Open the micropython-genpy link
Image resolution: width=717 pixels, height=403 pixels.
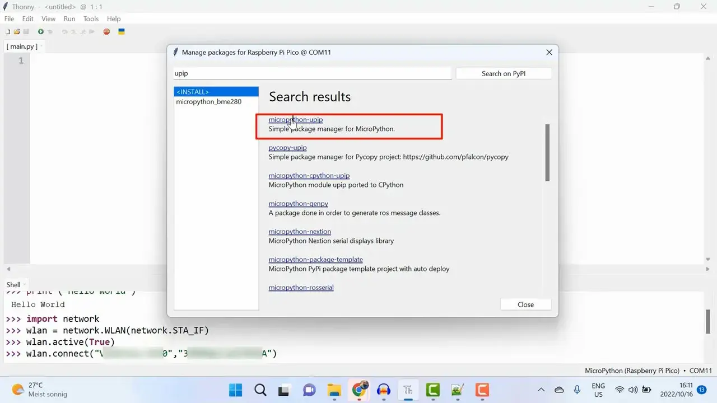[298, 204]
